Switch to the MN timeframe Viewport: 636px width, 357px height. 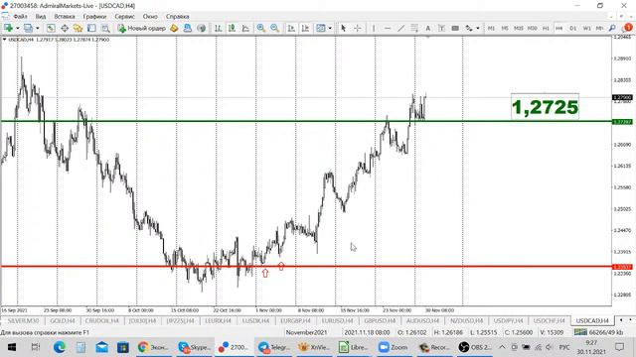[x=599, y=28]
